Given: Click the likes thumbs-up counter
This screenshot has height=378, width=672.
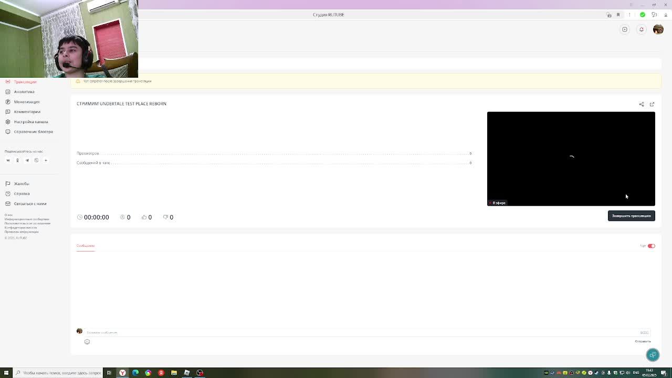Looking at the screenshot, I should [146, 217].
